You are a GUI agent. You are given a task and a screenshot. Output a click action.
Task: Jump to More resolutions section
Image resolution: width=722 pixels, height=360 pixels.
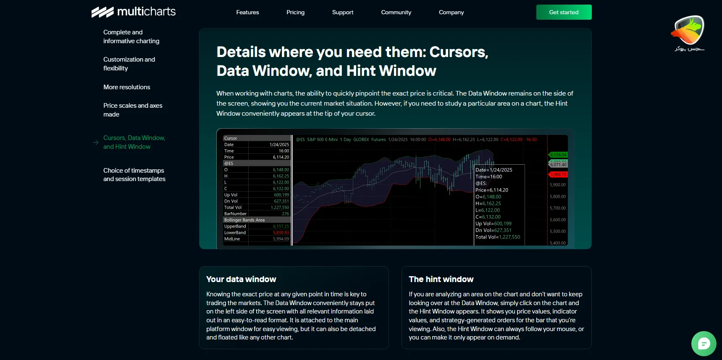click(x=127, y=87)
